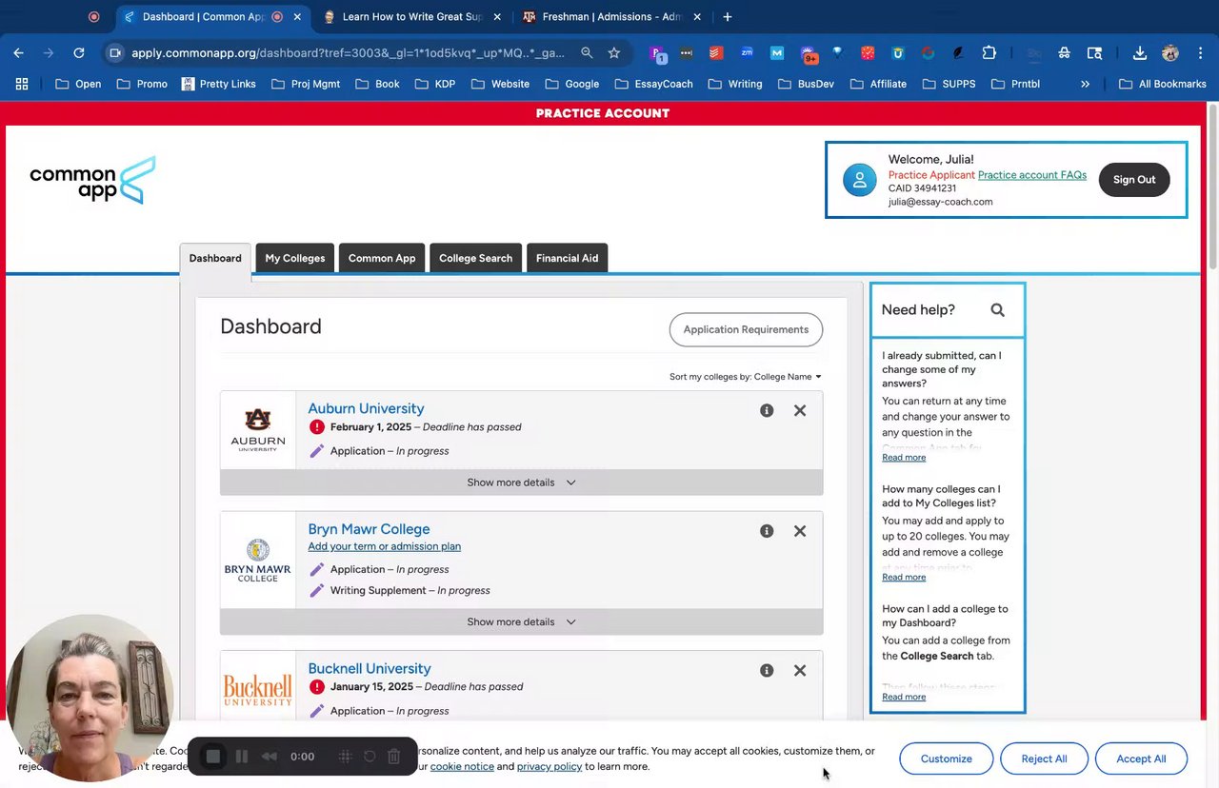Open the Writing bookmarks folder

734,84
